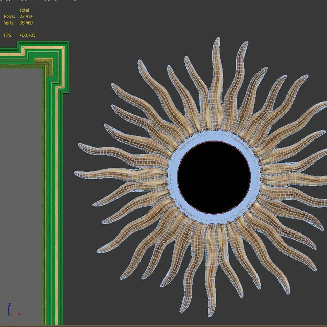The width and height of the screenshot is (327, 327).
Task: Click the polygon count value '37 414'
Action: (x=26, y=16)
